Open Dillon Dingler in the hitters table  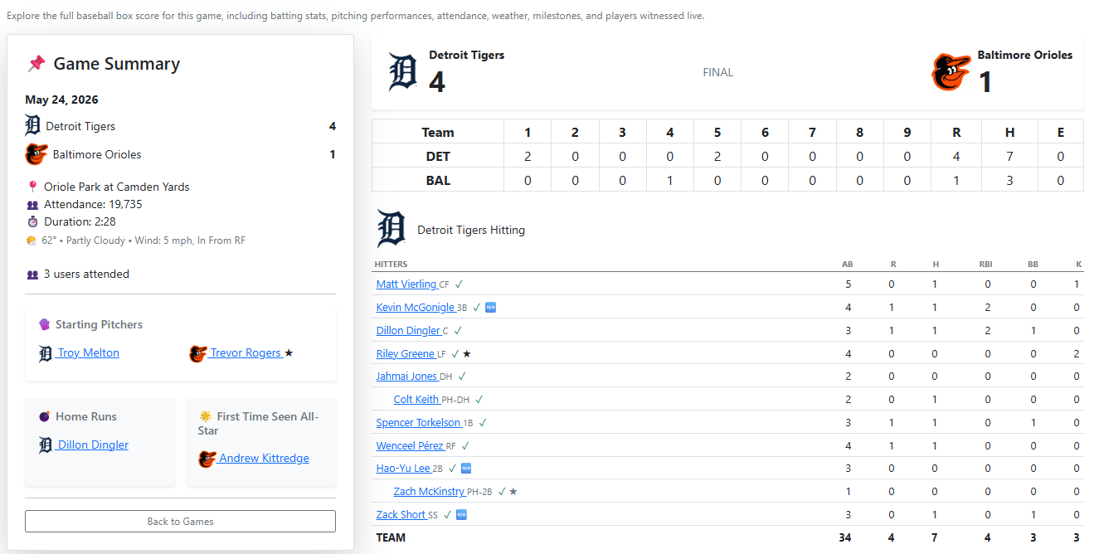point(408,331)
